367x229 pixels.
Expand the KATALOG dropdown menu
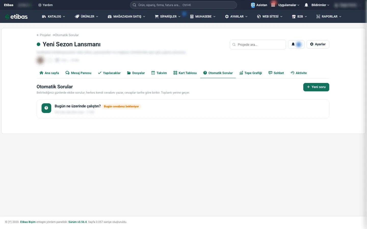coord(54,17)
